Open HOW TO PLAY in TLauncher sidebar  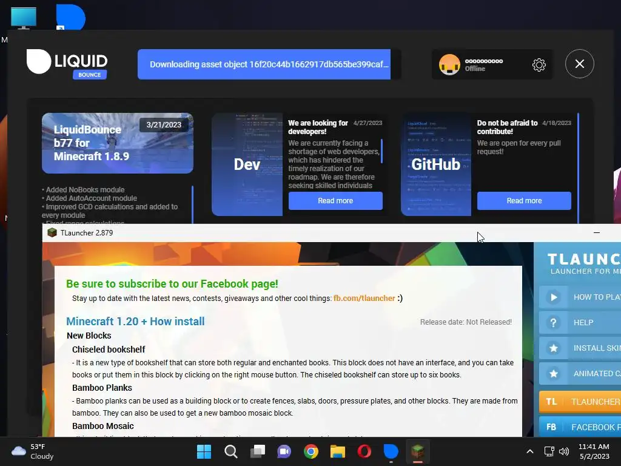click(x=580, y=297)
